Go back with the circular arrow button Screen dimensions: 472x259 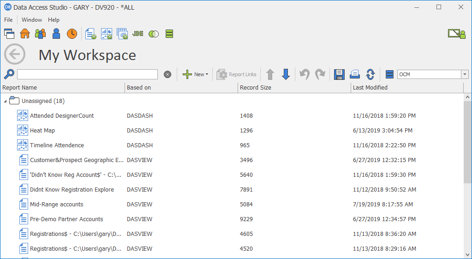point(15,54)
